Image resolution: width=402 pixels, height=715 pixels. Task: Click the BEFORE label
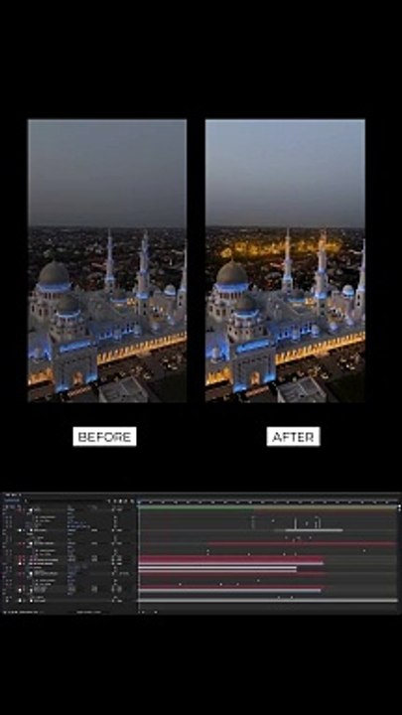tap(104, 437)
